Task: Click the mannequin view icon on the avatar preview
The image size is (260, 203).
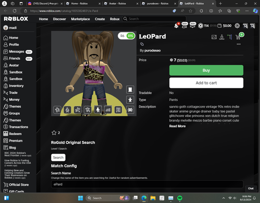Action: coord(130,89)
